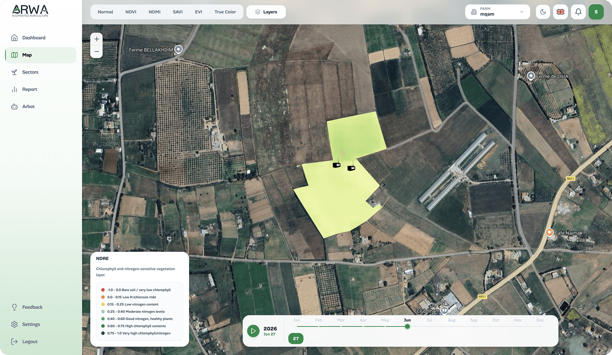This screenshot has width=612, height=355.
Task: Click the Report bar chart icon
Action: point(14,89)
